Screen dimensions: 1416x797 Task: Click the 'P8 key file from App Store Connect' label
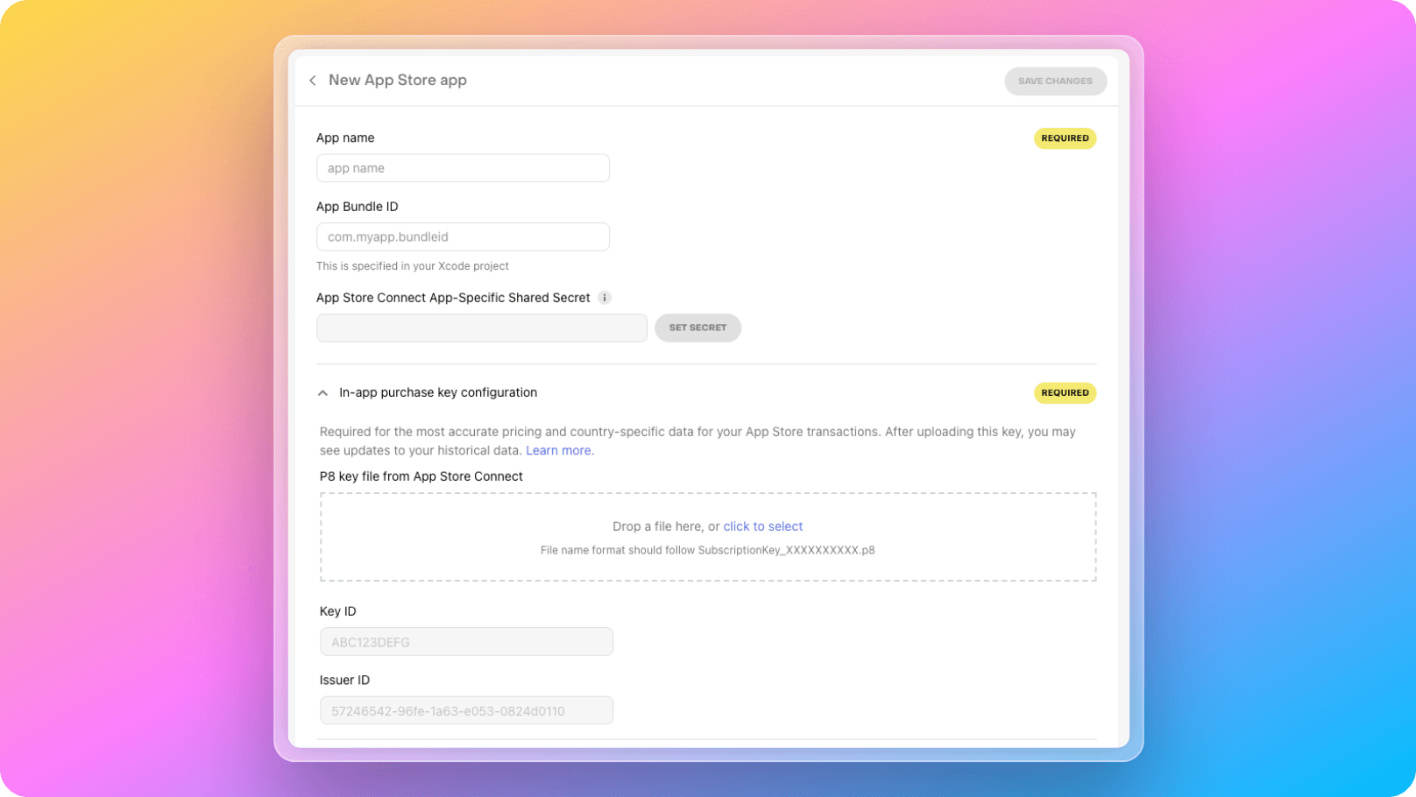pos(421,476)
